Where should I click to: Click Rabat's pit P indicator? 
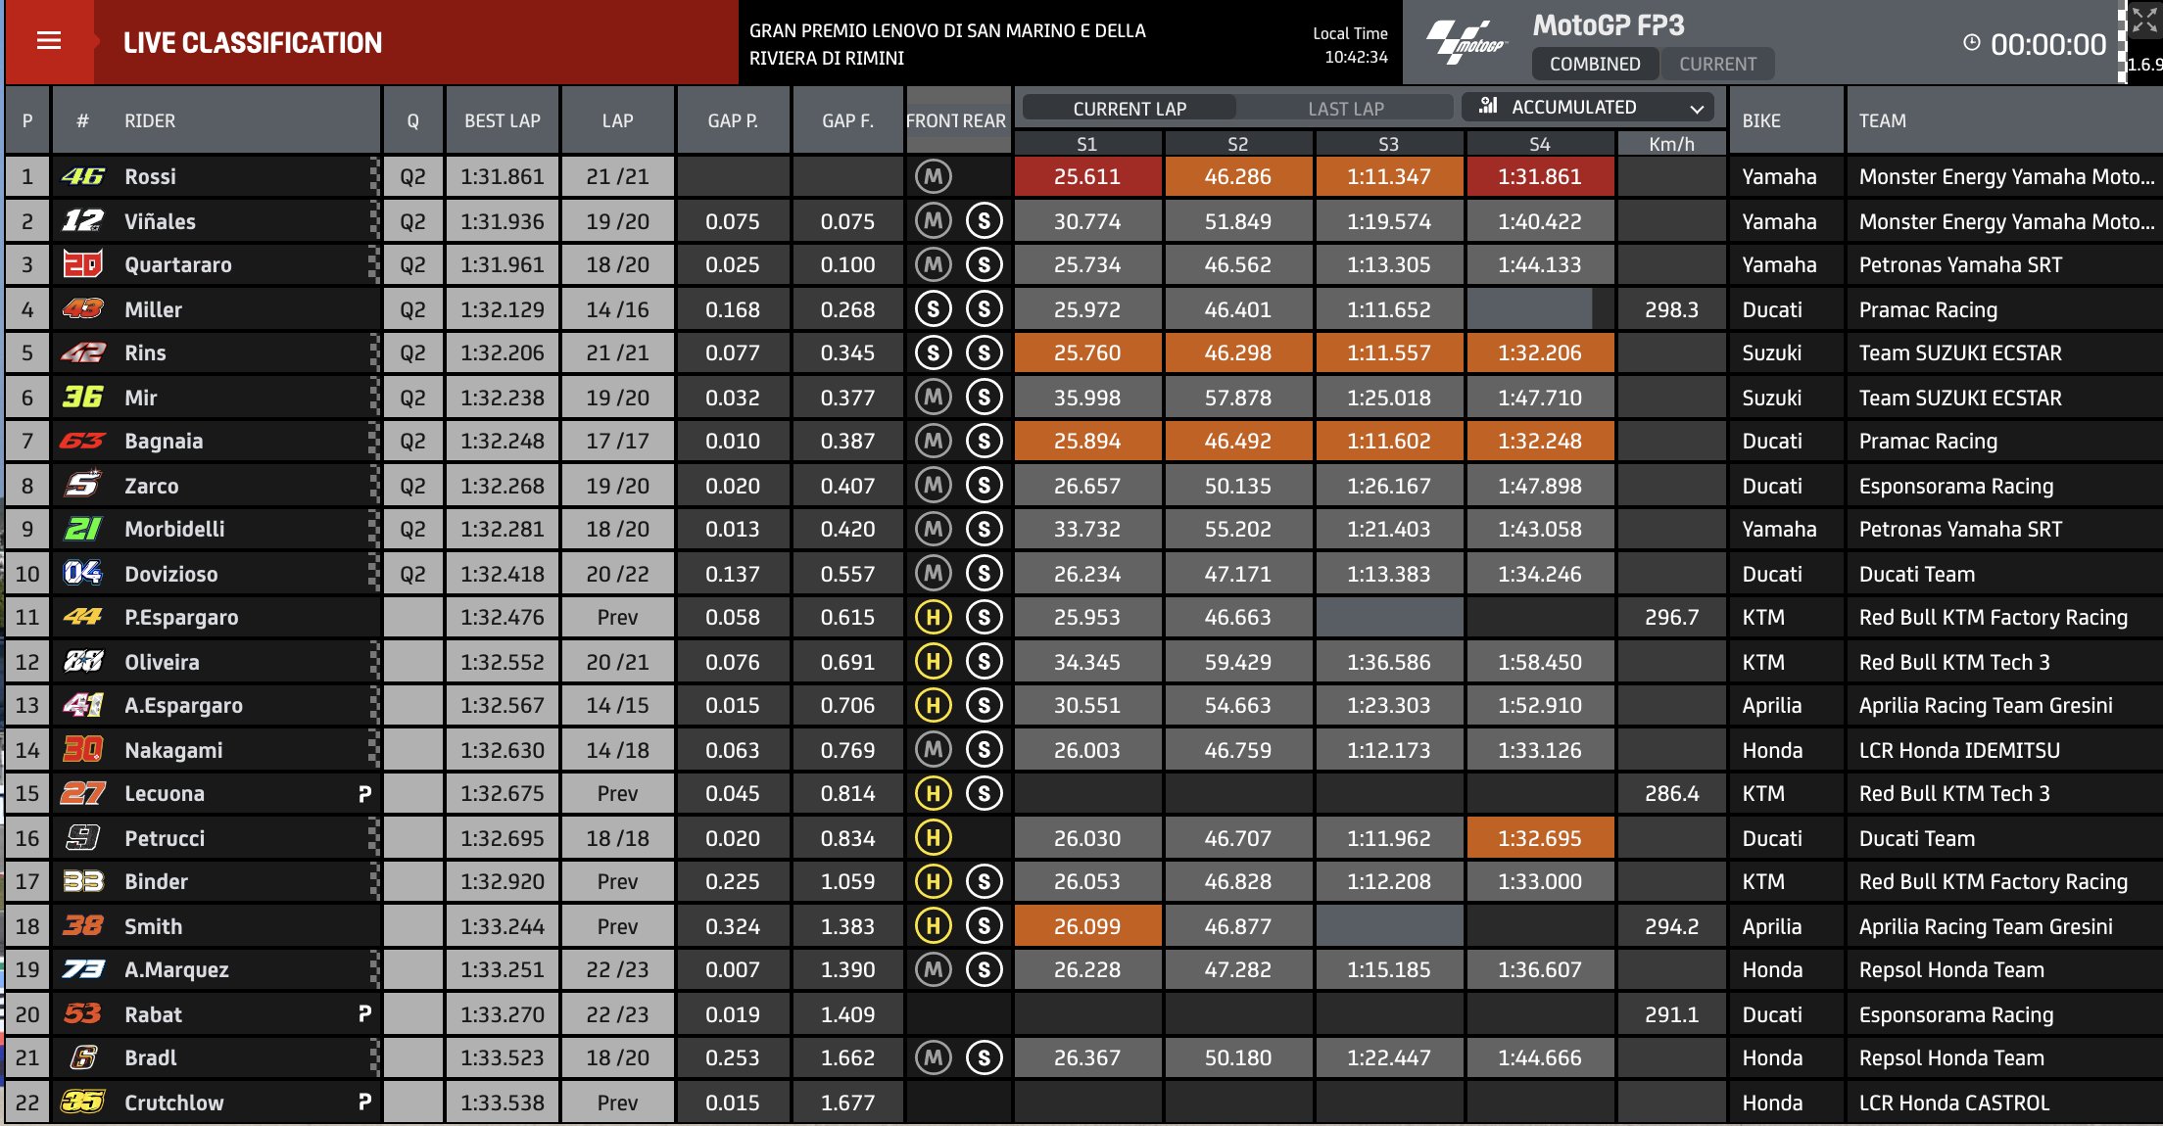coord(364,1014)
